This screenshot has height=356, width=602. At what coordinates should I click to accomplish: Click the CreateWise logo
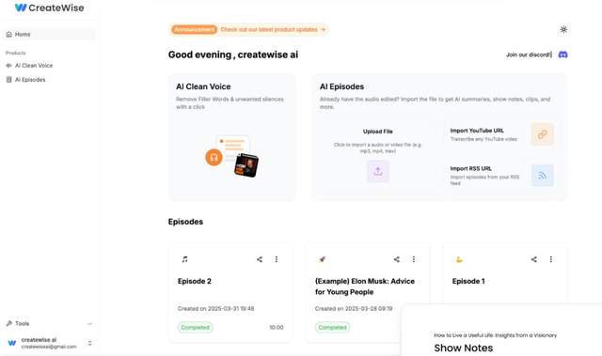[49, 8]
